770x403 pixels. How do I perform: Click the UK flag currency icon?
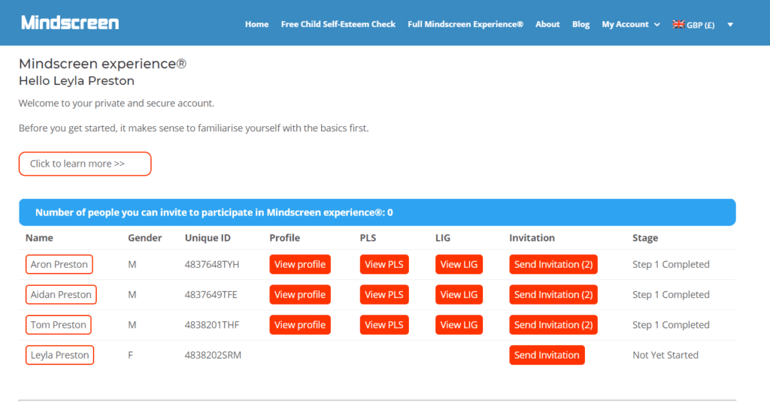coord(678,24)
